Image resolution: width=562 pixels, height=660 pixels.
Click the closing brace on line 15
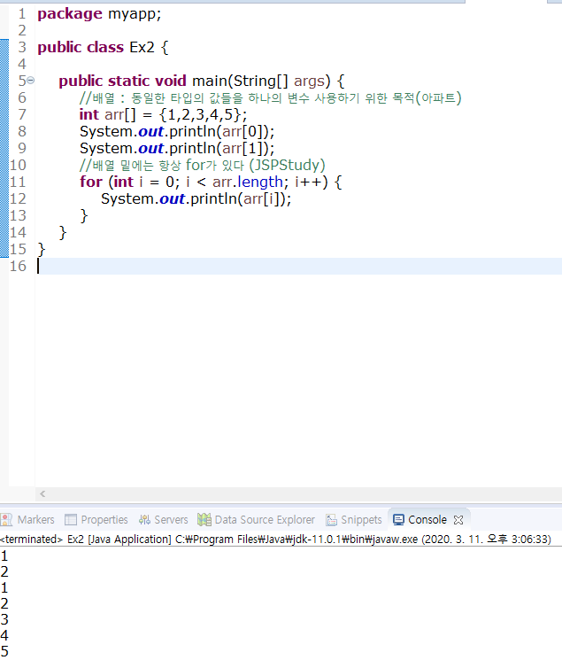42,249
